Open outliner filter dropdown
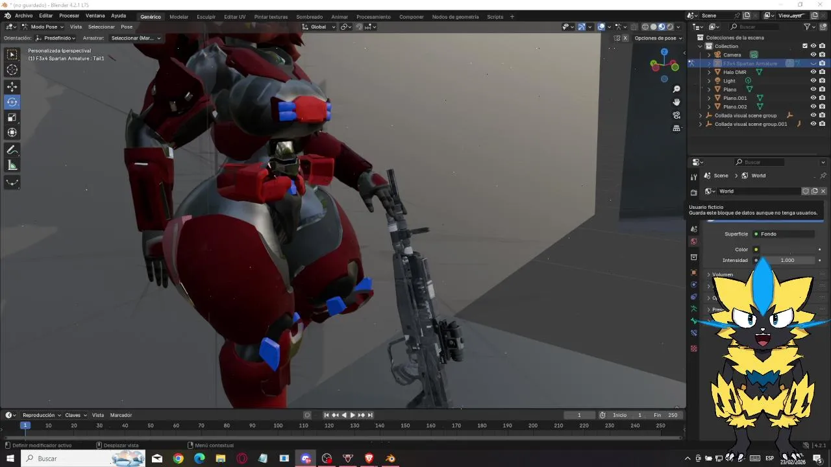 pyautogui.click(x=810, y=27)
